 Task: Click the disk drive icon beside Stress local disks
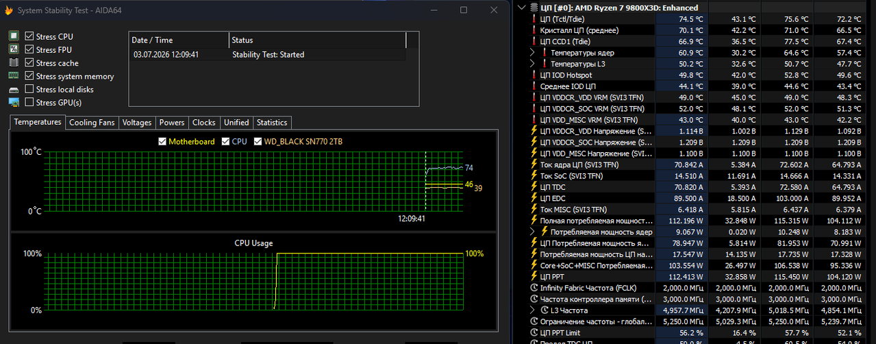14,90
